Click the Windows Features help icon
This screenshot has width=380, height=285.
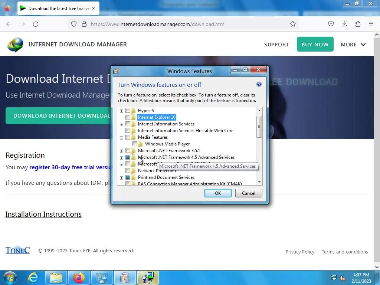259,84
